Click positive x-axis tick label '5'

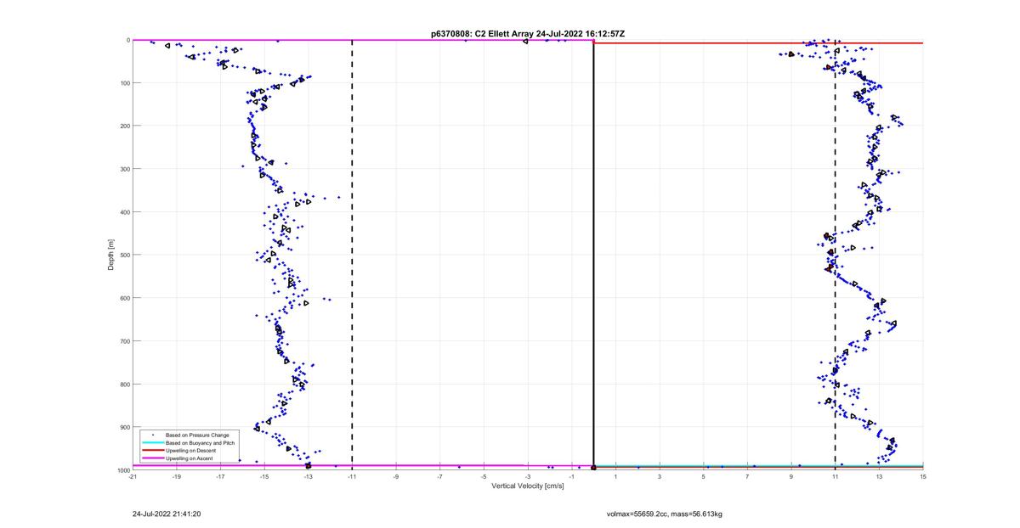704,477
